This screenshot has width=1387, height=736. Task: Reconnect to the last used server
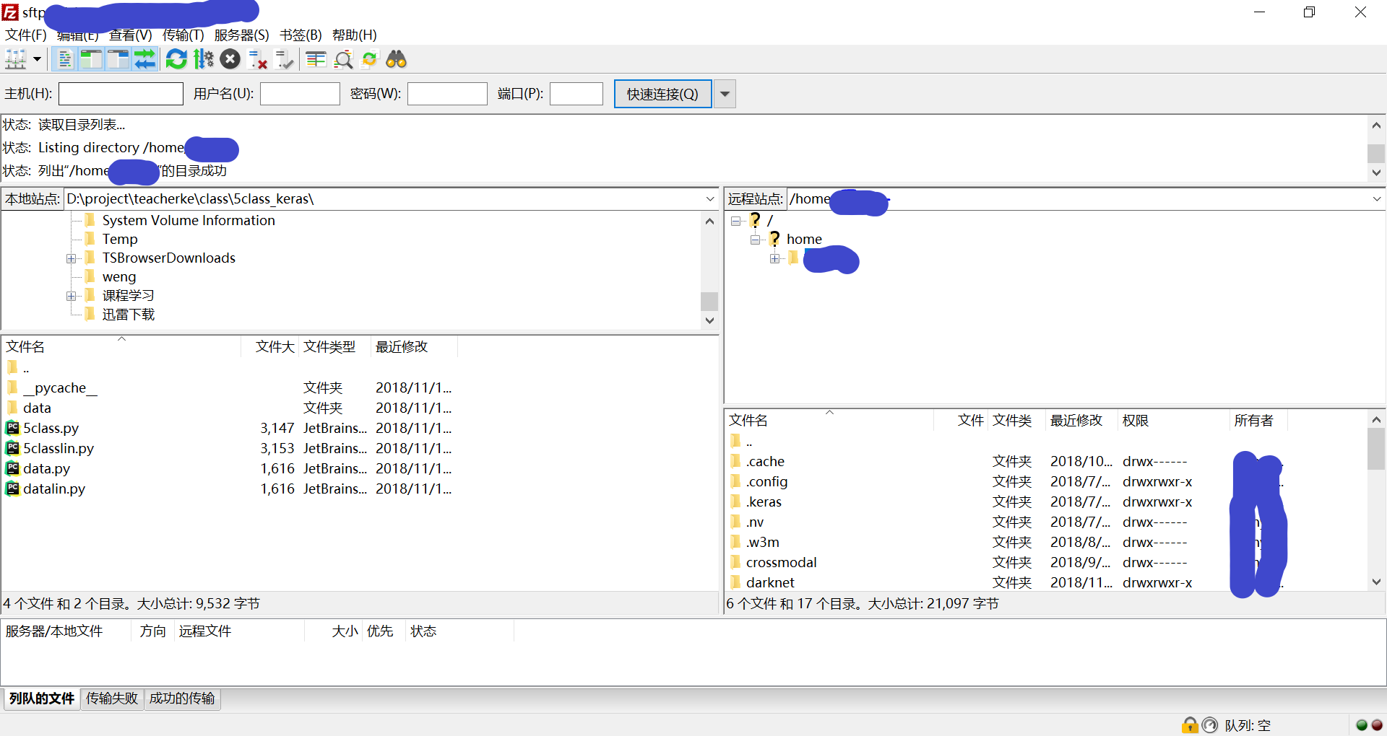285,59
